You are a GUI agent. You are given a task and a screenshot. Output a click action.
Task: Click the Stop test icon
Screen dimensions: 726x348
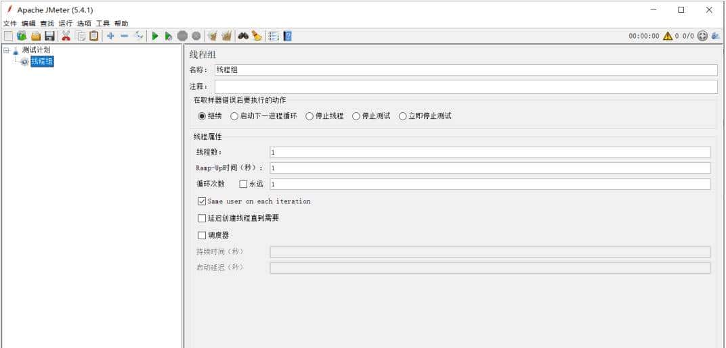coord(182,36)
